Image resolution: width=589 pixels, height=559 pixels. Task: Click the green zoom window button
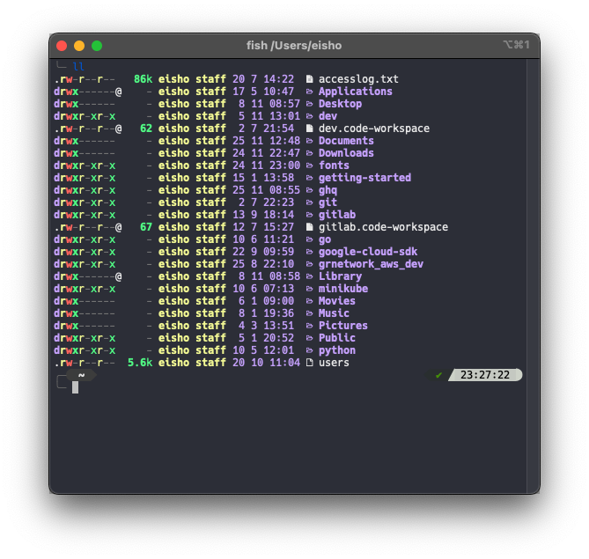[97, 46]
